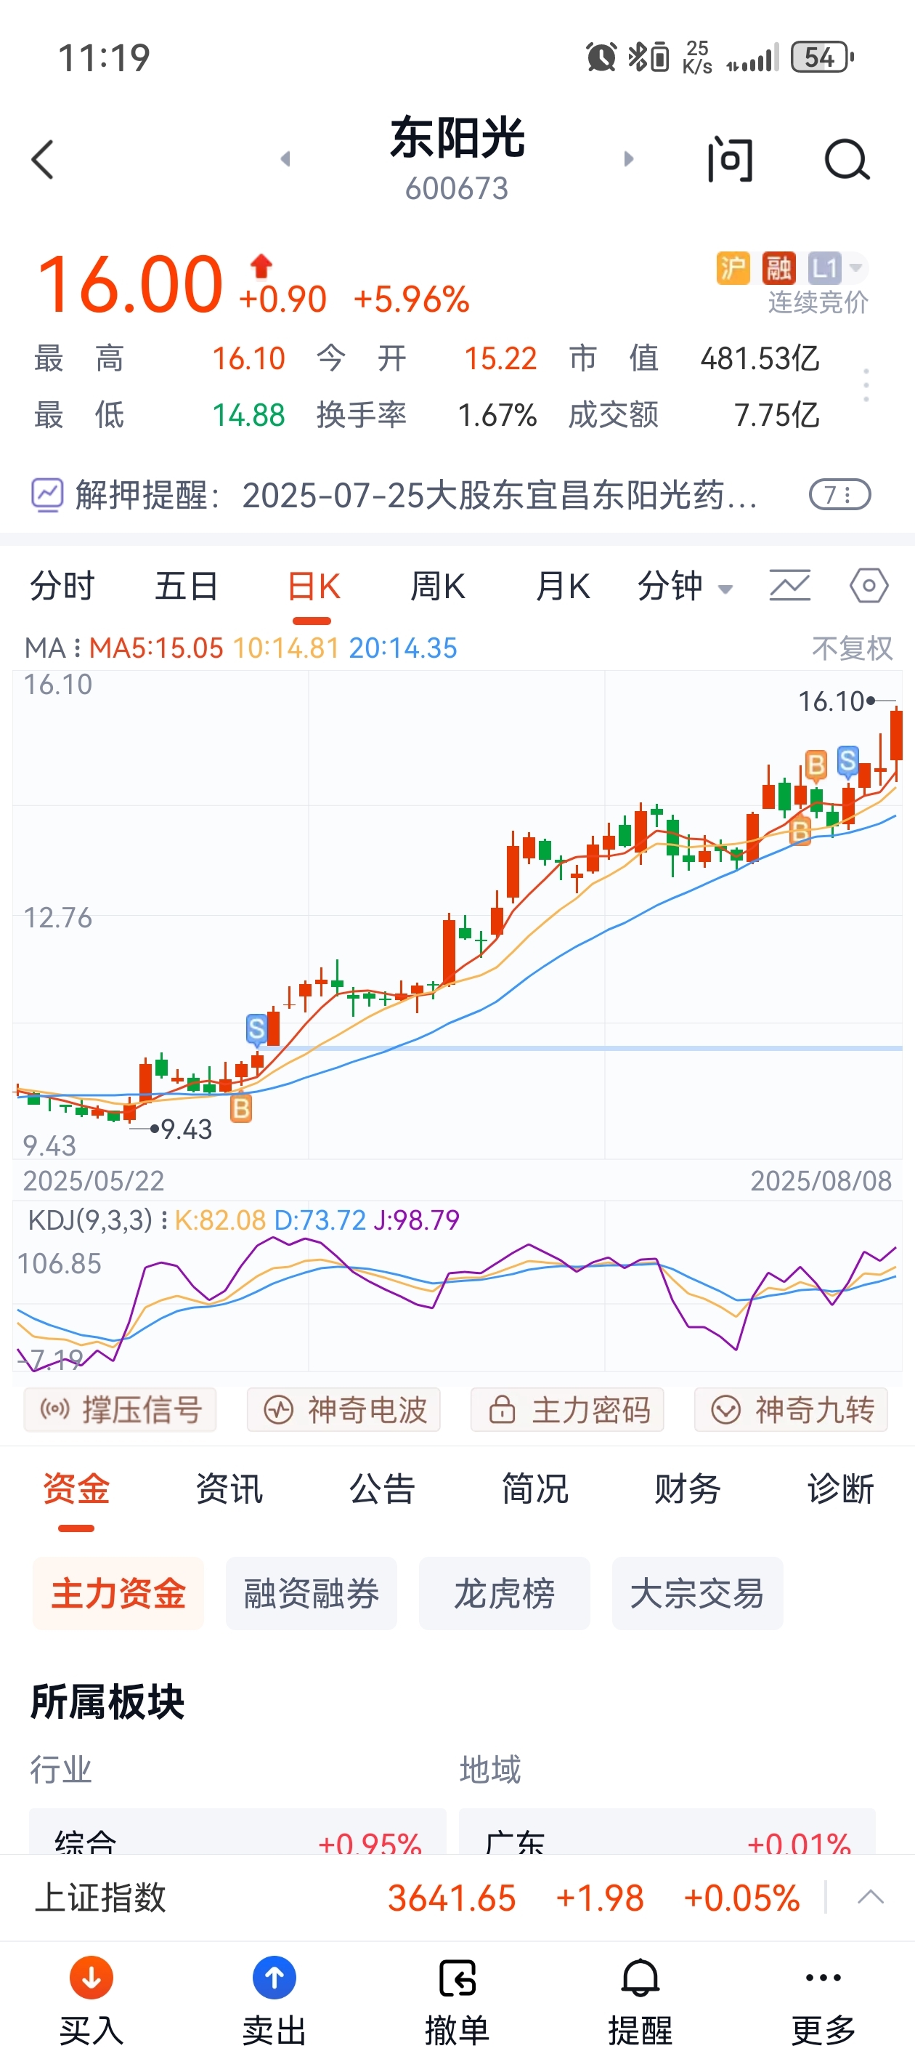Viewport: 915px width, 2067px height.
Task: Tap the alarm clock status icon
Action: [x=601, y=57]
